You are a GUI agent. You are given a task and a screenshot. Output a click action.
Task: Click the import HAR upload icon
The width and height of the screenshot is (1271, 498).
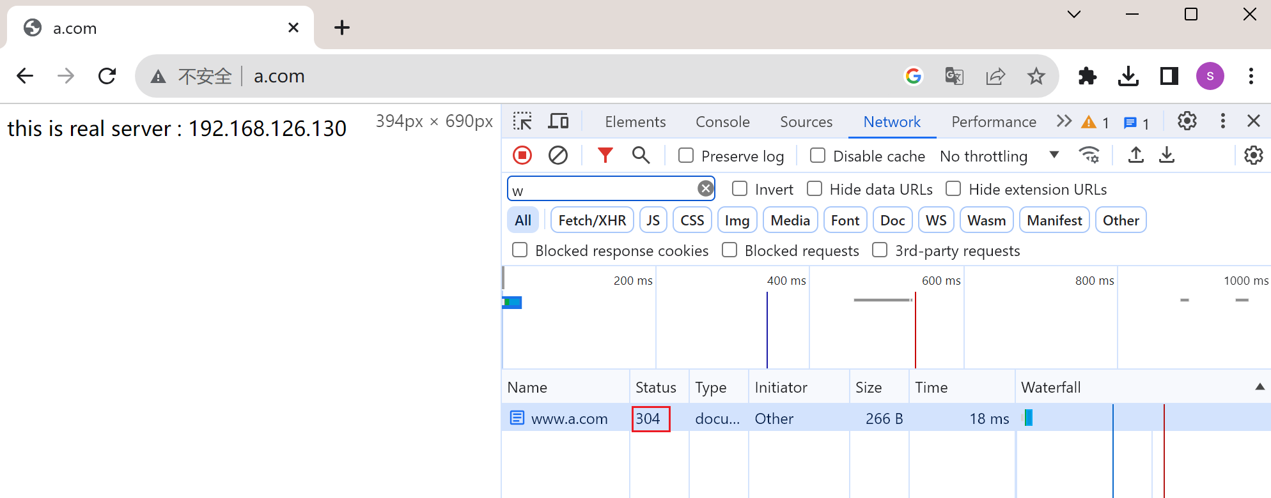(x=1135, y=155)
